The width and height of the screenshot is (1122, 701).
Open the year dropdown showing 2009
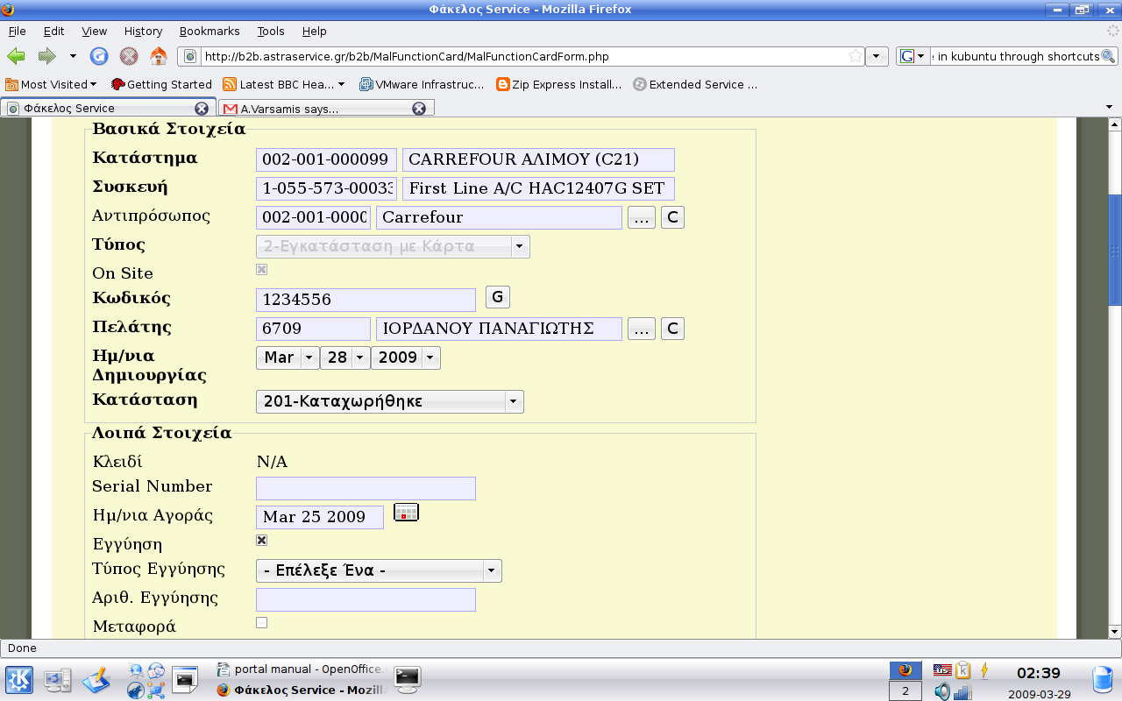(x=406, y=358)
